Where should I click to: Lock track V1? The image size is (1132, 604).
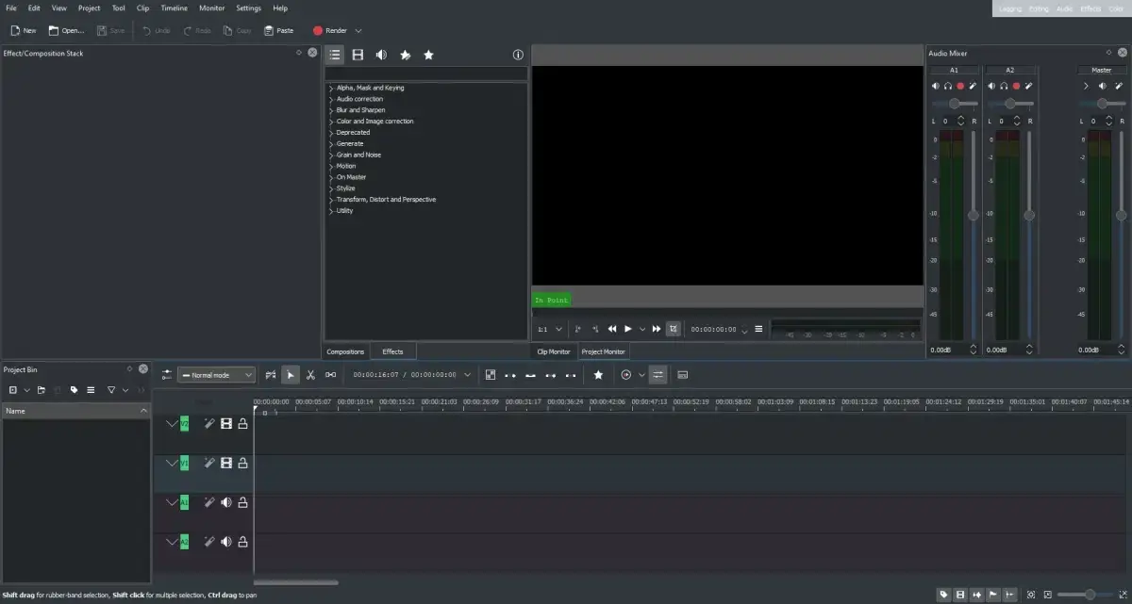[242, 463]
